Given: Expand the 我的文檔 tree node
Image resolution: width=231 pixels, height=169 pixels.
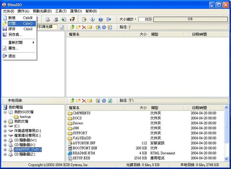Looking at the screenshot, I should point(5,122).
